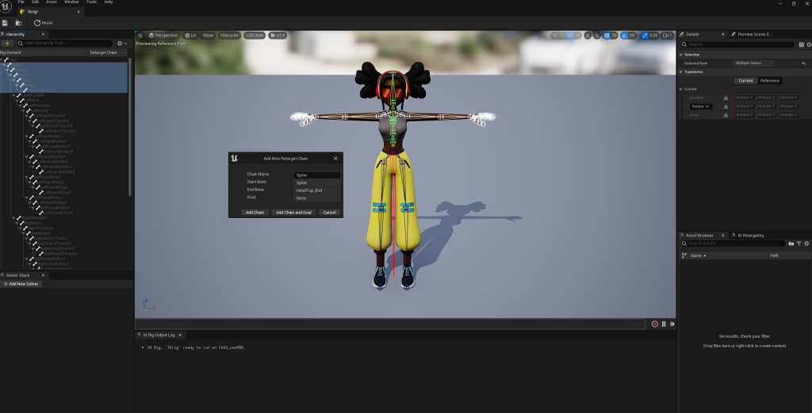Click the pause button below viewport
This screenshot has height=413, width=812.
pyautogui.click(x=664, y=323)
